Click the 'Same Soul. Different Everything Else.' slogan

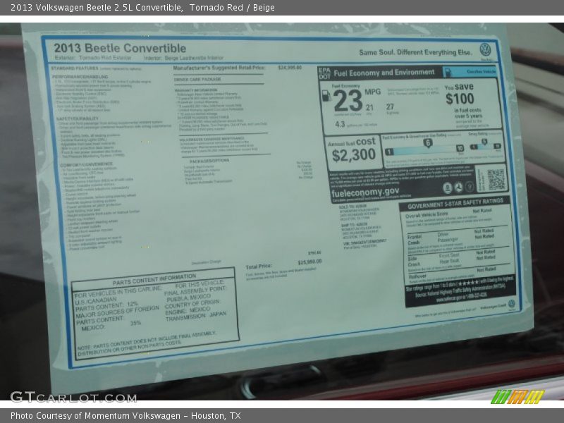tap(415, 52)
